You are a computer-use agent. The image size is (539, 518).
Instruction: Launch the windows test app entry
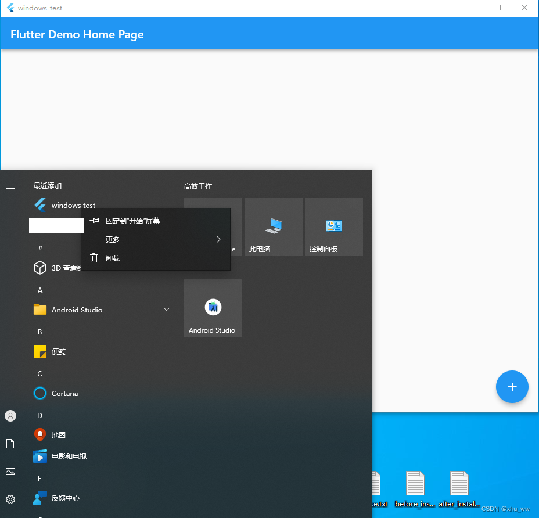pos(72,204)
